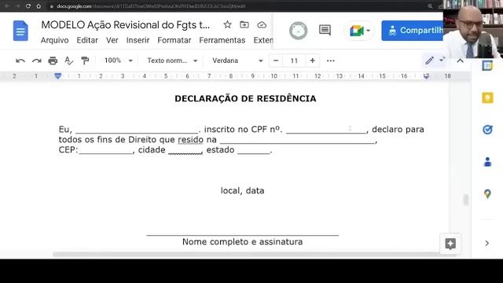
Task: Open Google Maps in side panel
Action: pyautogui.click(x=487, y=194)
